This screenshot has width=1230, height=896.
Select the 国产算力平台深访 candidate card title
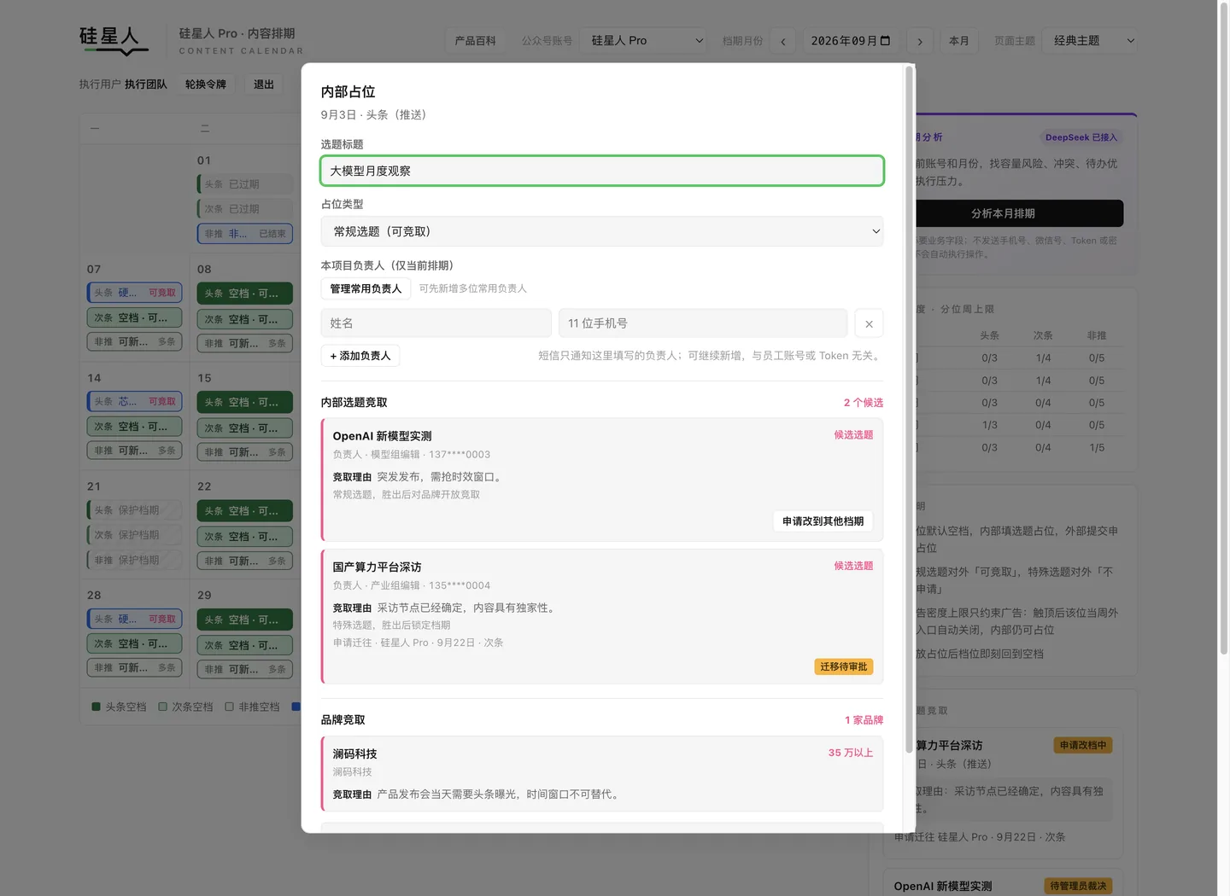coord(377,567)
